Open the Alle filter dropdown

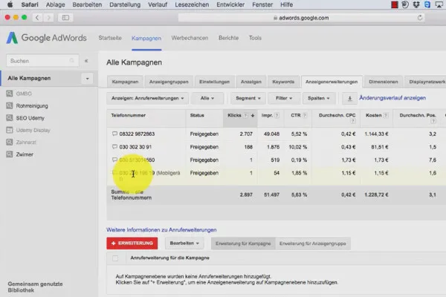(207, 98)
